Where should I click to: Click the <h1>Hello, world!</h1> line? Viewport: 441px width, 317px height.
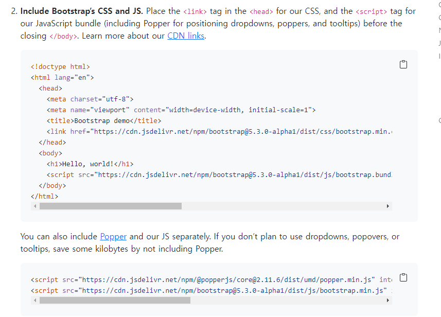[x=90, y=164]
